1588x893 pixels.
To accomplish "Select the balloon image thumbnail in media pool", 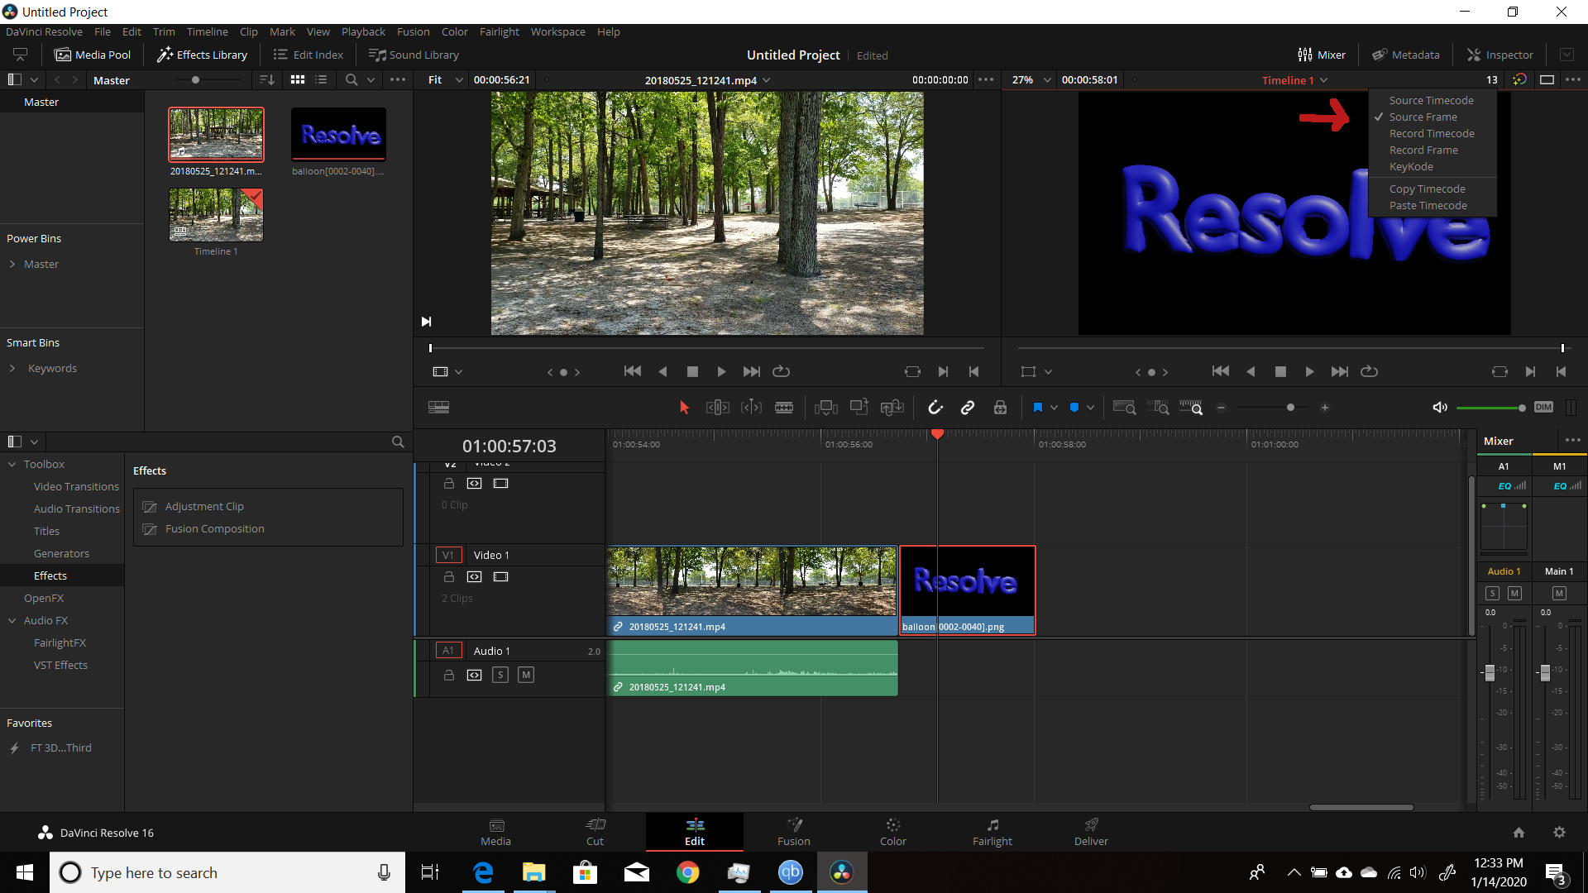I will click(x=338, y=134).
